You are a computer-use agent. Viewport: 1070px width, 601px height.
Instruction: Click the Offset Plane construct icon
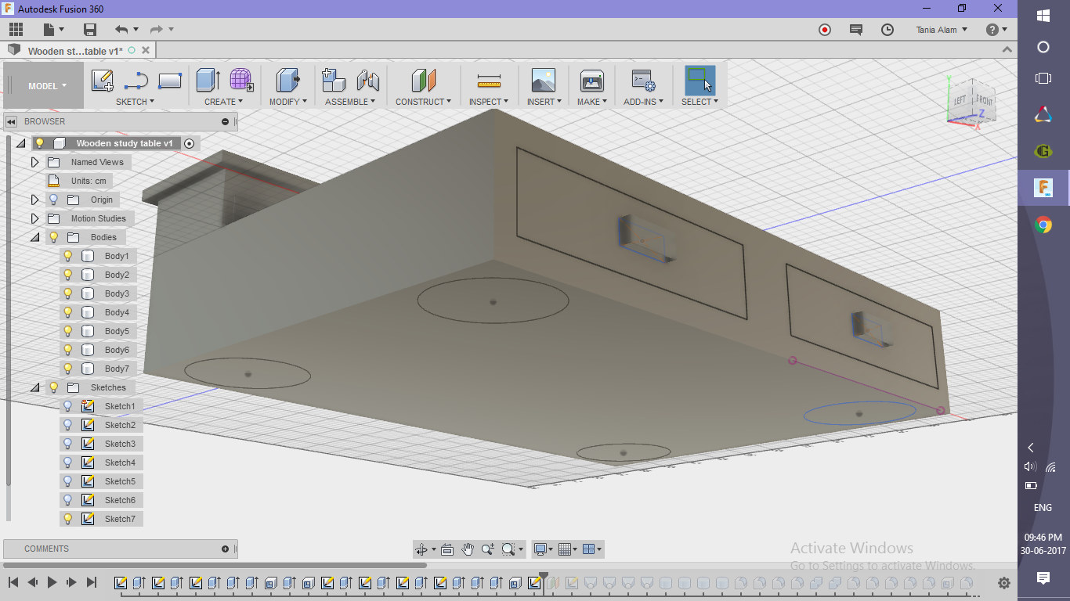(423, 81)
